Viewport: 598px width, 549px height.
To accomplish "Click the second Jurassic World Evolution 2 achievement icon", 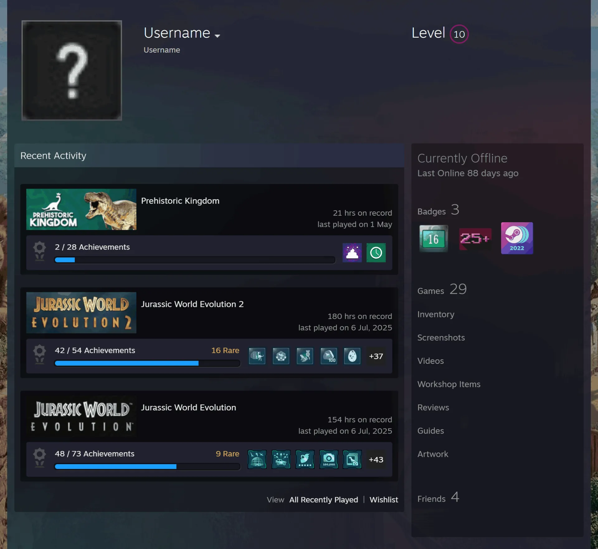I will click(x=281, y=356).
